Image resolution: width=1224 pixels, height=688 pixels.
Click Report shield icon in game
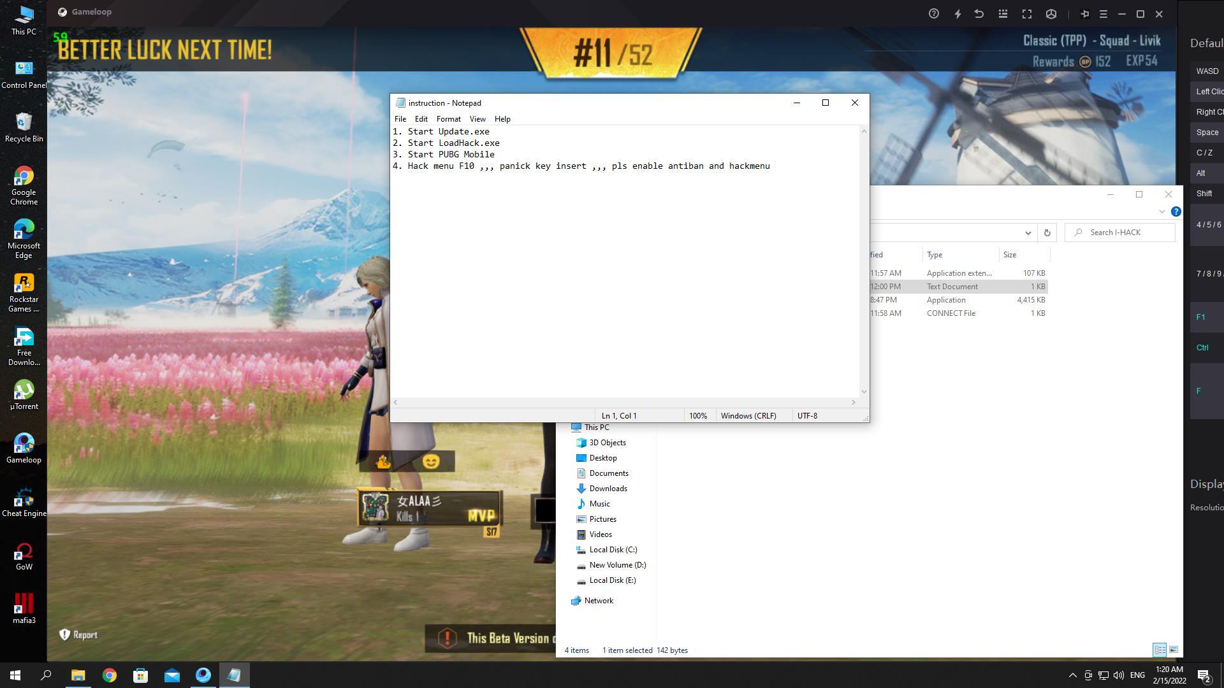click(x=65, y=634)
